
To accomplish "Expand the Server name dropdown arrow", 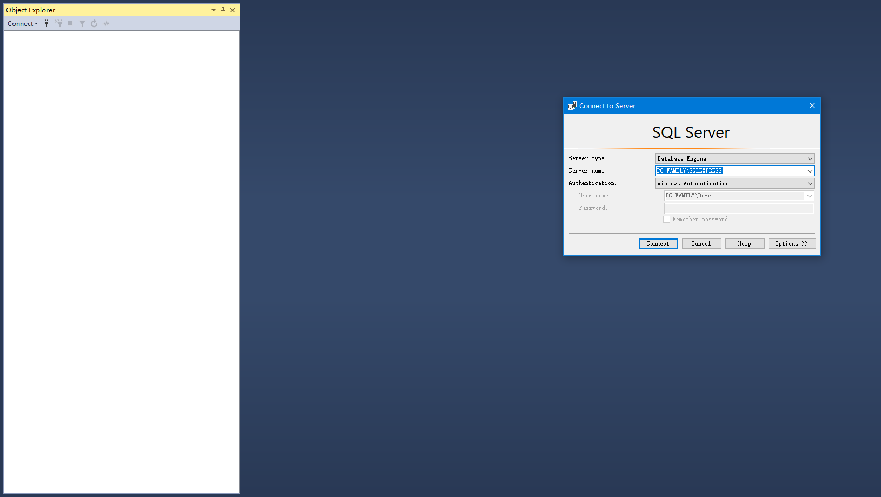I will [x=810, y=171].
